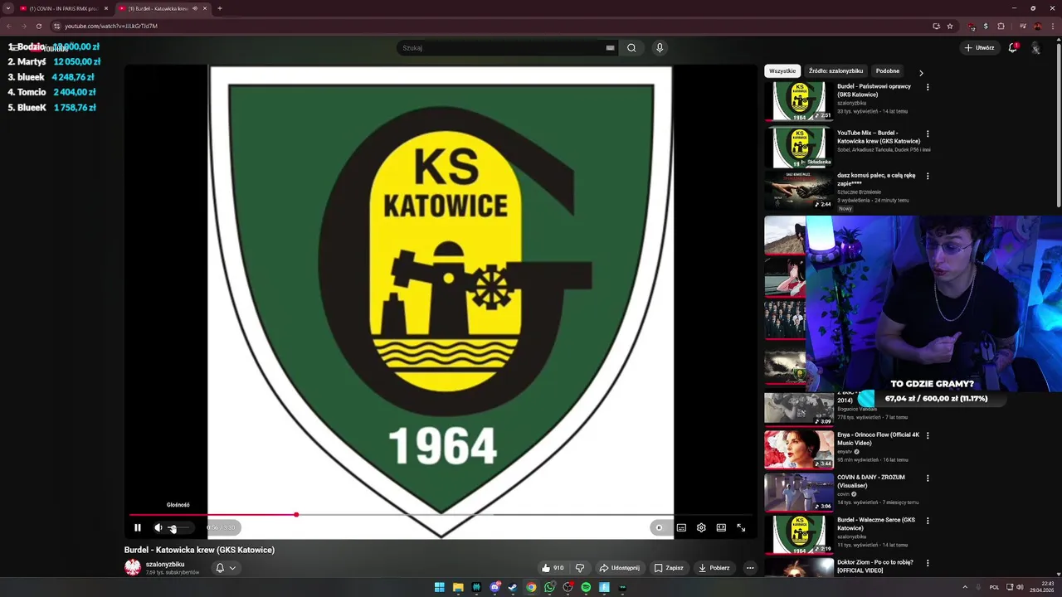Open options for COVIN & DANY - ZROZUM
The height and width of the screenshot is (597, 1062).
tap(928, 478)
